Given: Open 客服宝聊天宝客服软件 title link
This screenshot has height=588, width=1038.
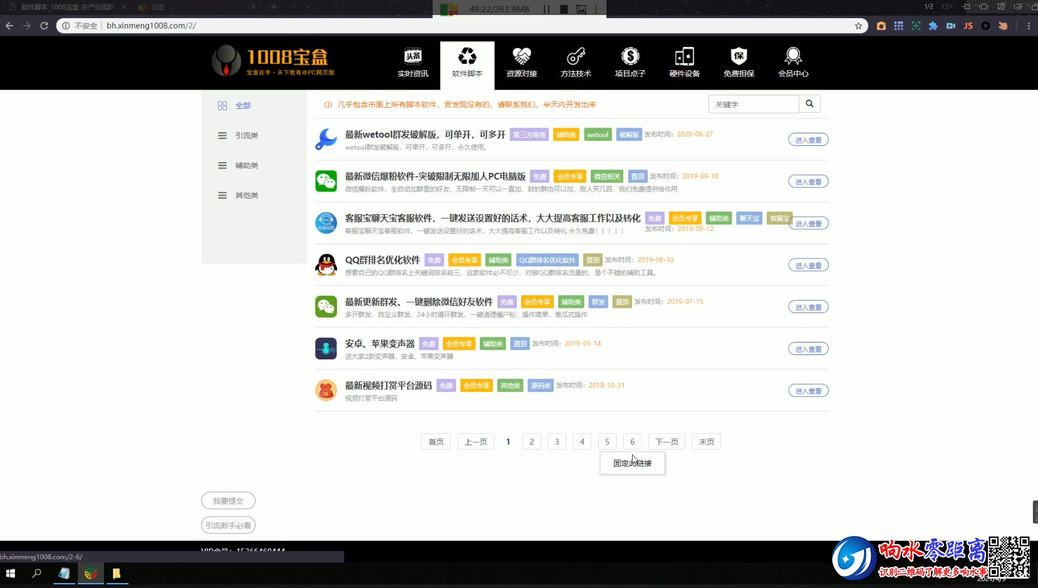Looking at the screenshot, I should click(493, 218).
